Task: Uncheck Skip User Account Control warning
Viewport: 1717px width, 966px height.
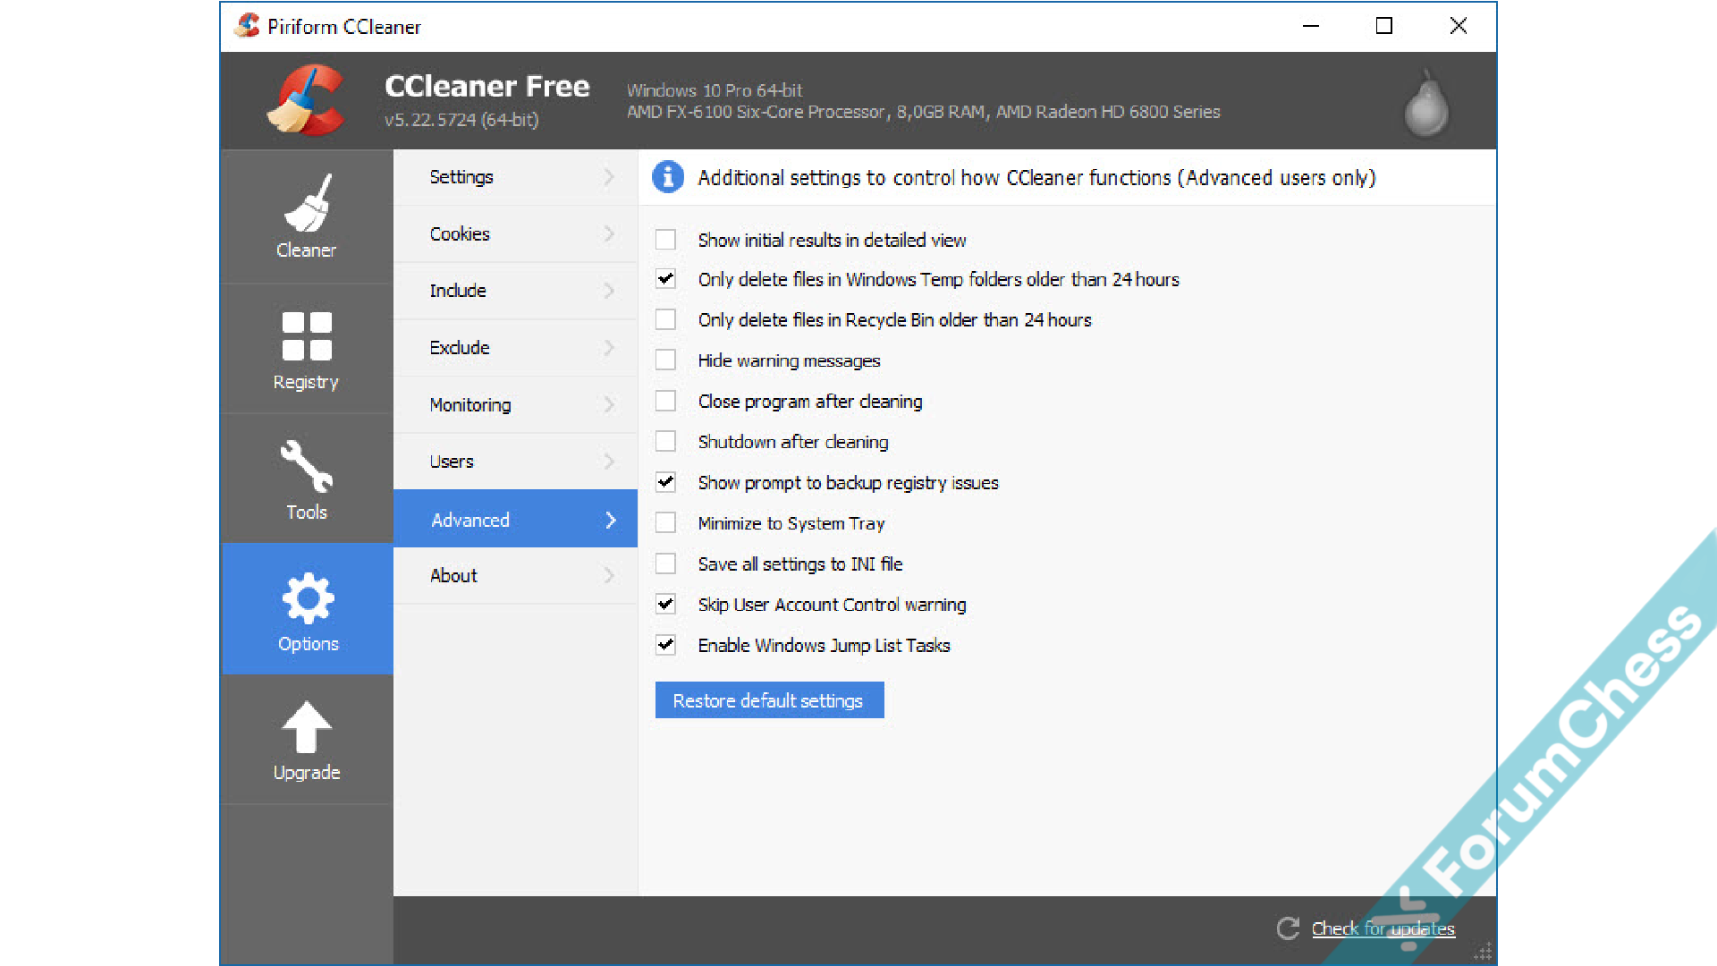Action: 665,605
